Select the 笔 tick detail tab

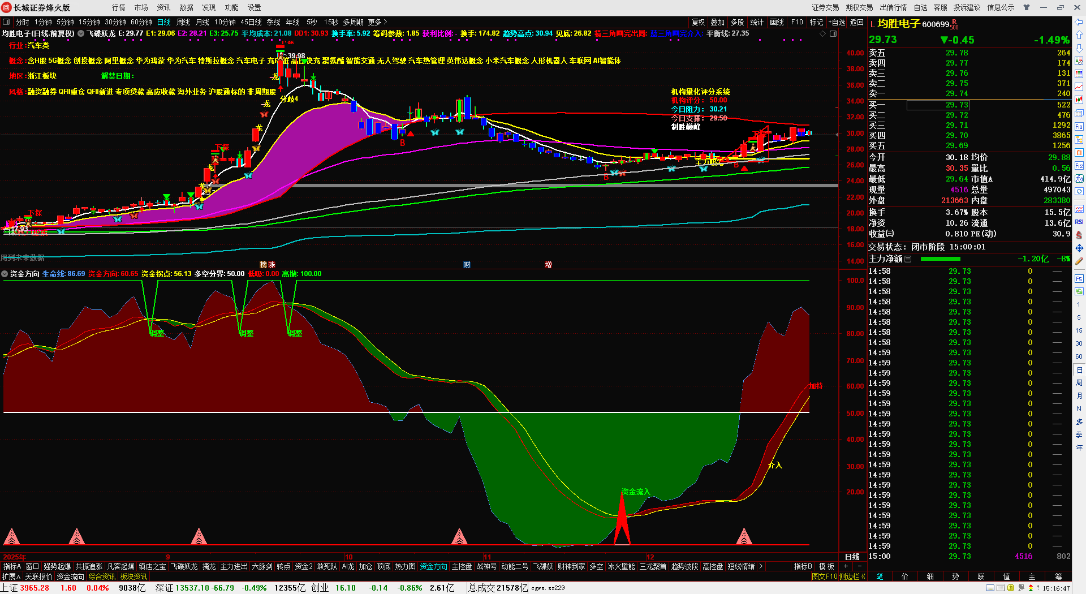click(x=880, y=576)
